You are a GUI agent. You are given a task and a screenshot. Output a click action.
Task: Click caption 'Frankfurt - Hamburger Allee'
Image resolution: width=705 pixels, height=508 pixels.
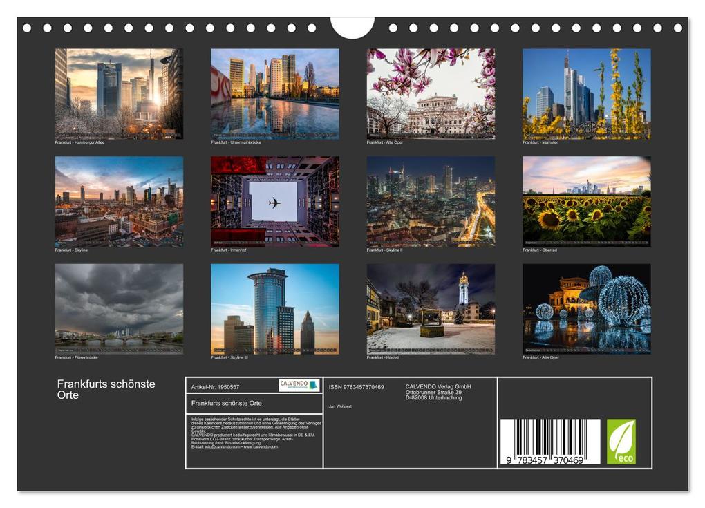coord(79,142)
